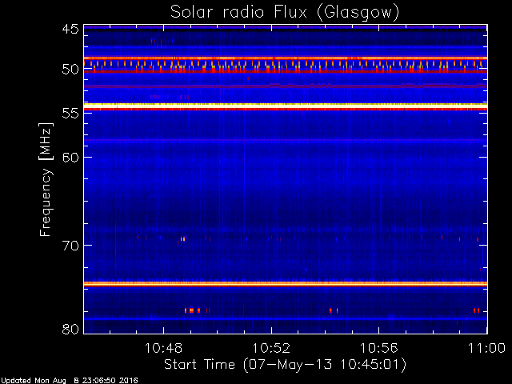Select the 50 frequency tick label

point(70,70)
